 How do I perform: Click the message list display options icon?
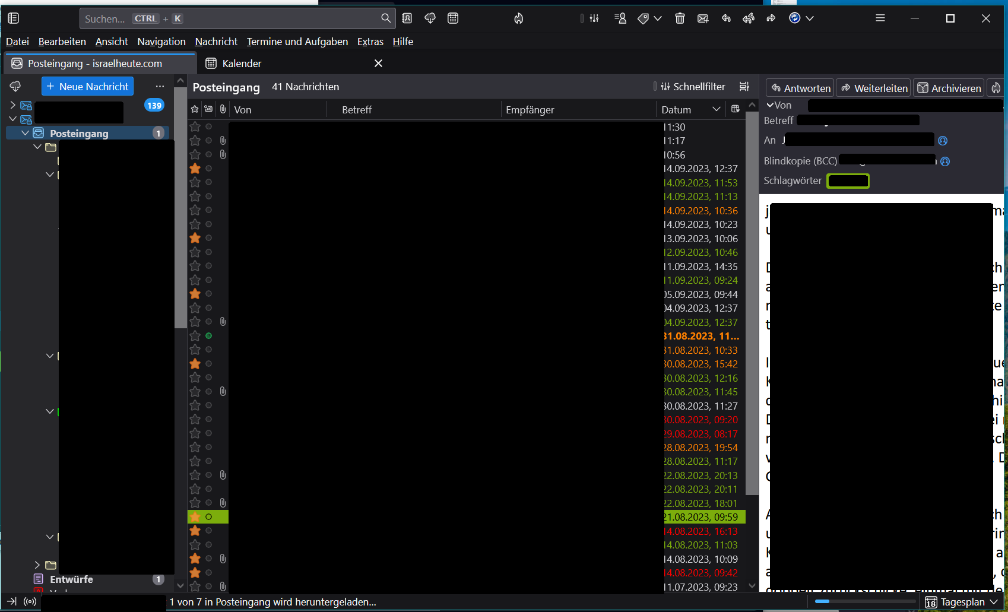744,87
